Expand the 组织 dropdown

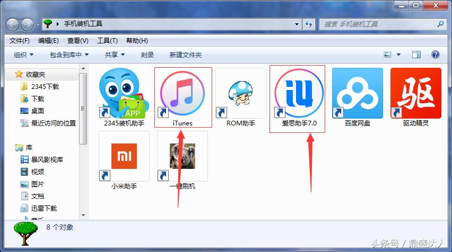coord(24,55)
